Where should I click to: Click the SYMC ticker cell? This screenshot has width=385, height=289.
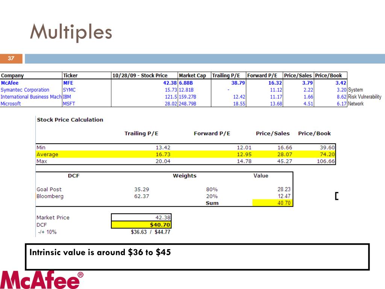click(x=69, y=90)
